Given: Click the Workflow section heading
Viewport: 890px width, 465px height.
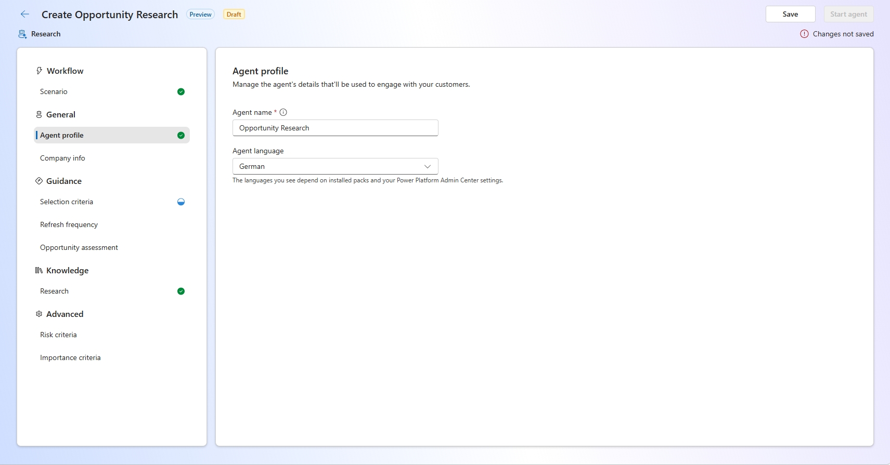Looking at the screenshot, I should 65,71.
